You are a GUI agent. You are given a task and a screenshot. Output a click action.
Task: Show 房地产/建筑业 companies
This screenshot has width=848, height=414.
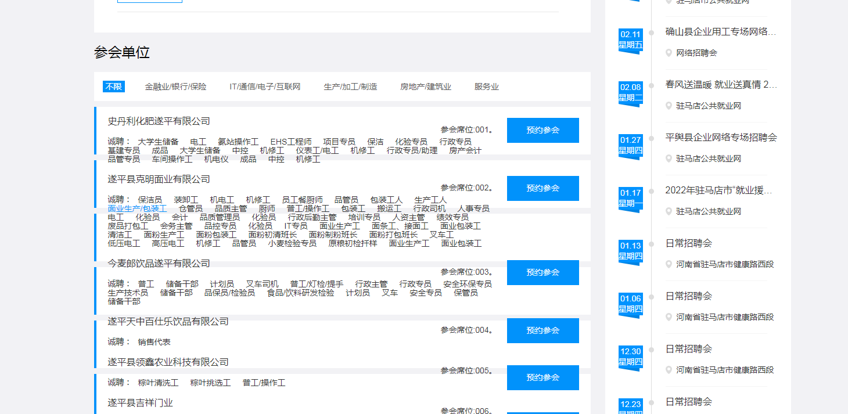pyautogui.click(x=426, y=87)
